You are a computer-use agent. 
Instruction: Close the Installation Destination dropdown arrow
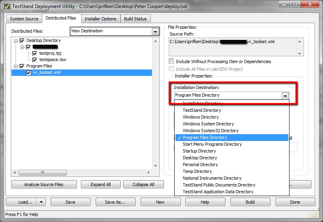click(x=285, y=96)
